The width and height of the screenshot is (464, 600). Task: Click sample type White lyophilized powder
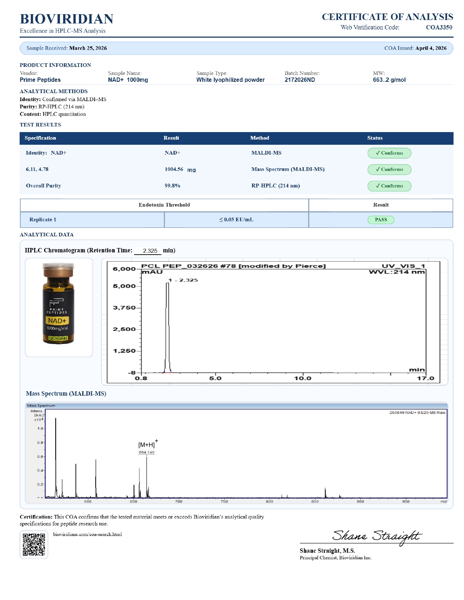(x=230, y=80)
